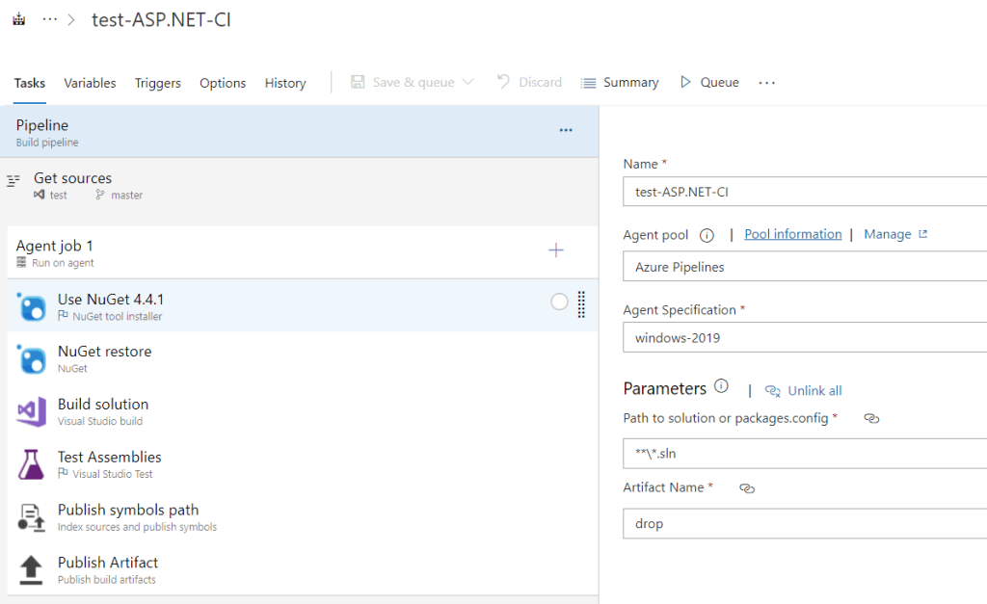Viewport: 987px width, 604px height.
Task: Select the Agent job 1 row
Action: pyautogui.click(x=302, y=252)
